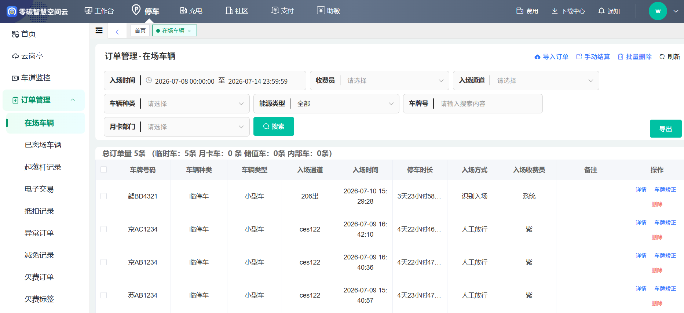This screenshot has height=313, width=684.
Task: Collapse the 订单管理 sidebar group
Action: (44, 100)
